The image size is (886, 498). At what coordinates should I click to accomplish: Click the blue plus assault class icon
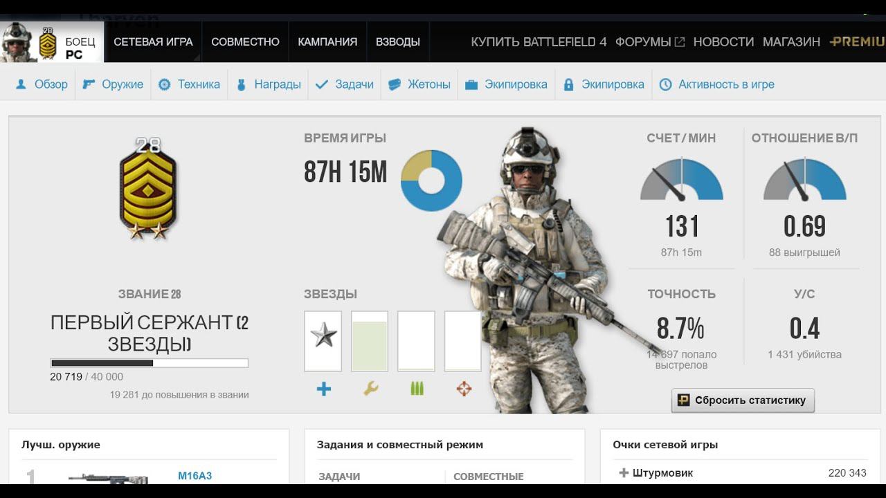pyautogui.click(x=323, y=389)
